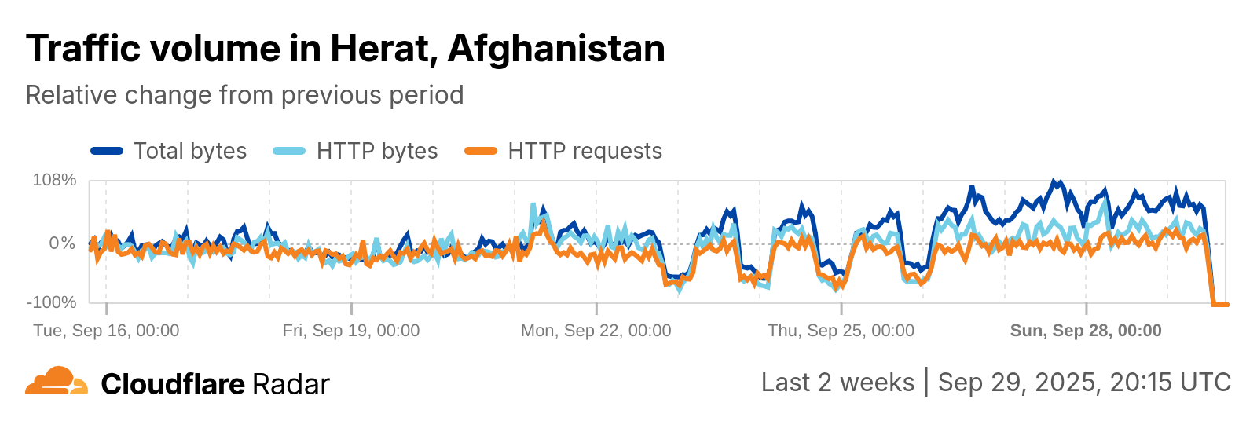Select the Fri, Sep 19 axis label

coord(351,331)
